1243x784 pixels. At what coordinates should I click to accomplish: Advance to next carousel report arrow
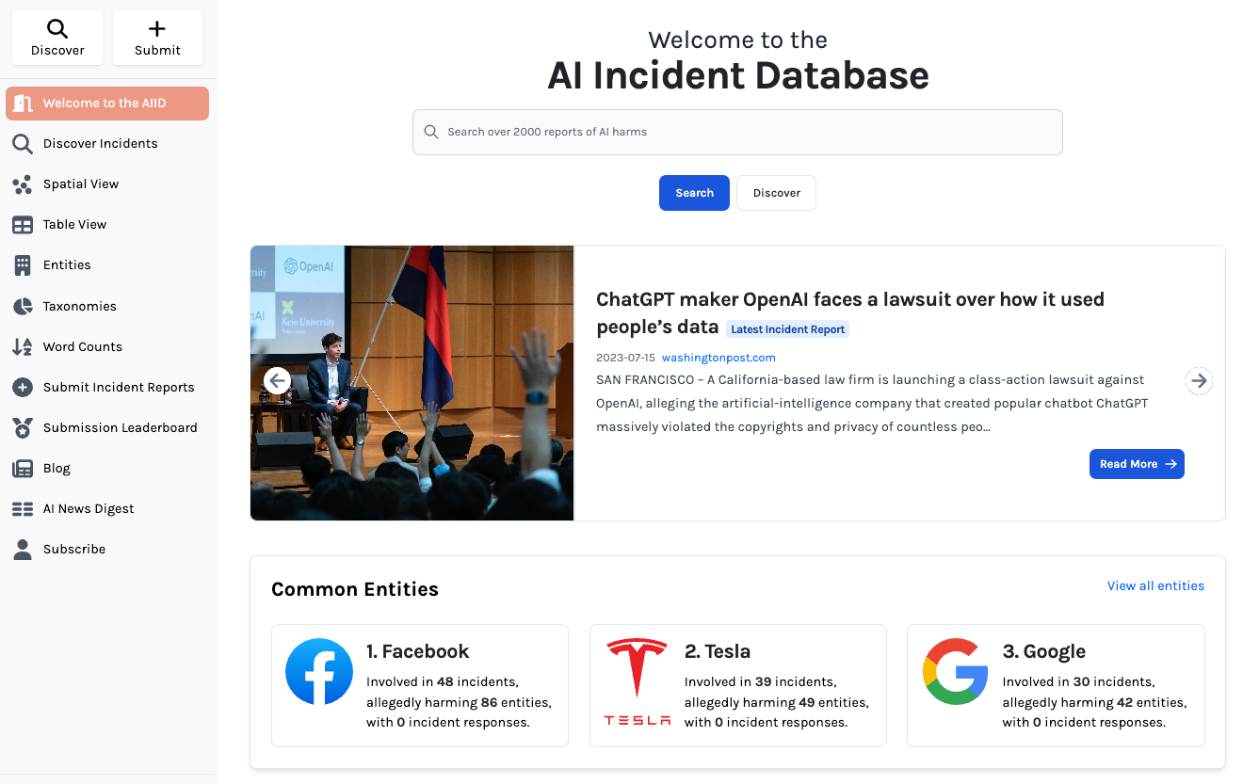[x=1199, y=380]
